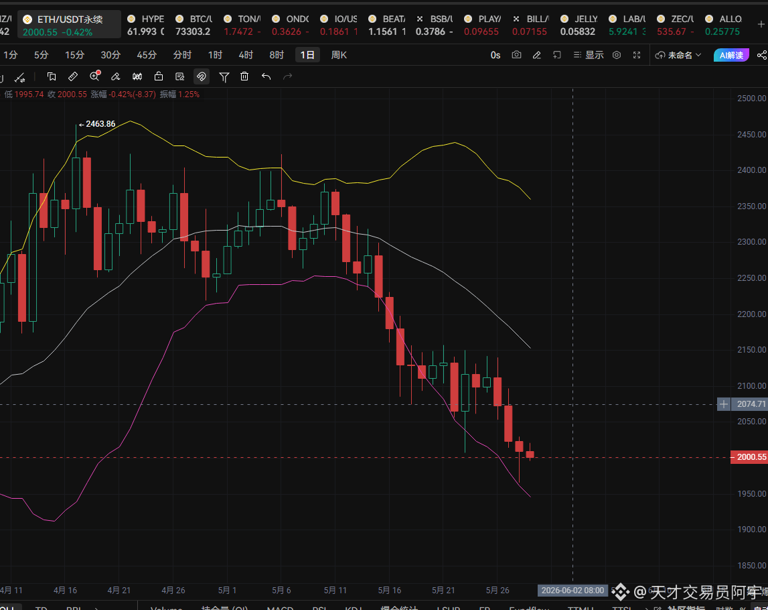Open the LAB ticker tab

[x=627, y=25]
